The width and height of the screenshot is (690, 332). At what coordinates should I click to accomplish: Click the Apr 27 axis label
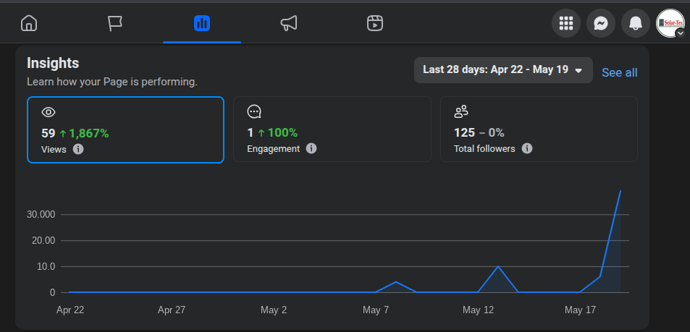tap(172, 310)
